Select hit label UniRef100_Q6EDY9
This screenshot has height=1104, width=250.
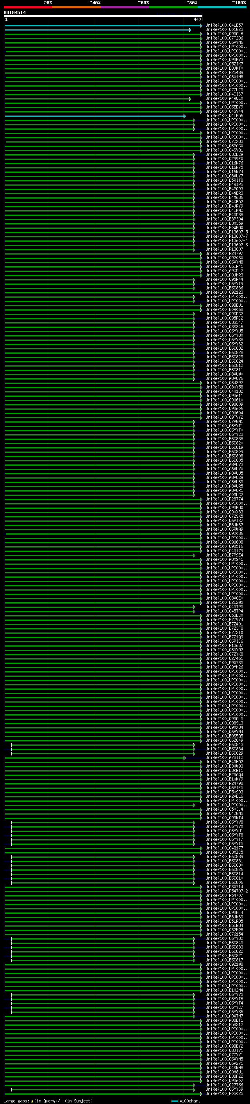[x=224, y=107]
